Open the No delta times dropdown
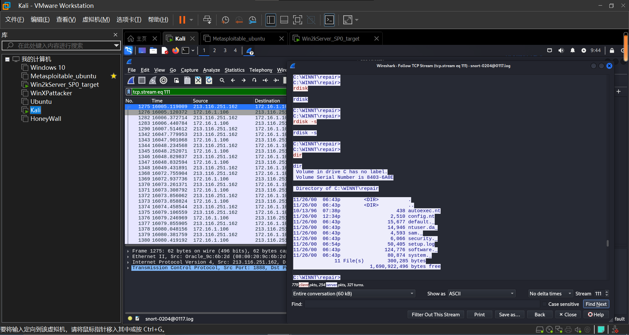This screenshot has height=335, width=629. (550, 294)
